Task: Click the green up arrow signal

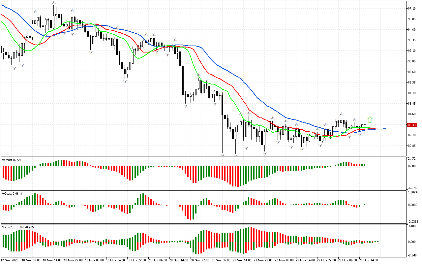Action: tap(370, 119)
